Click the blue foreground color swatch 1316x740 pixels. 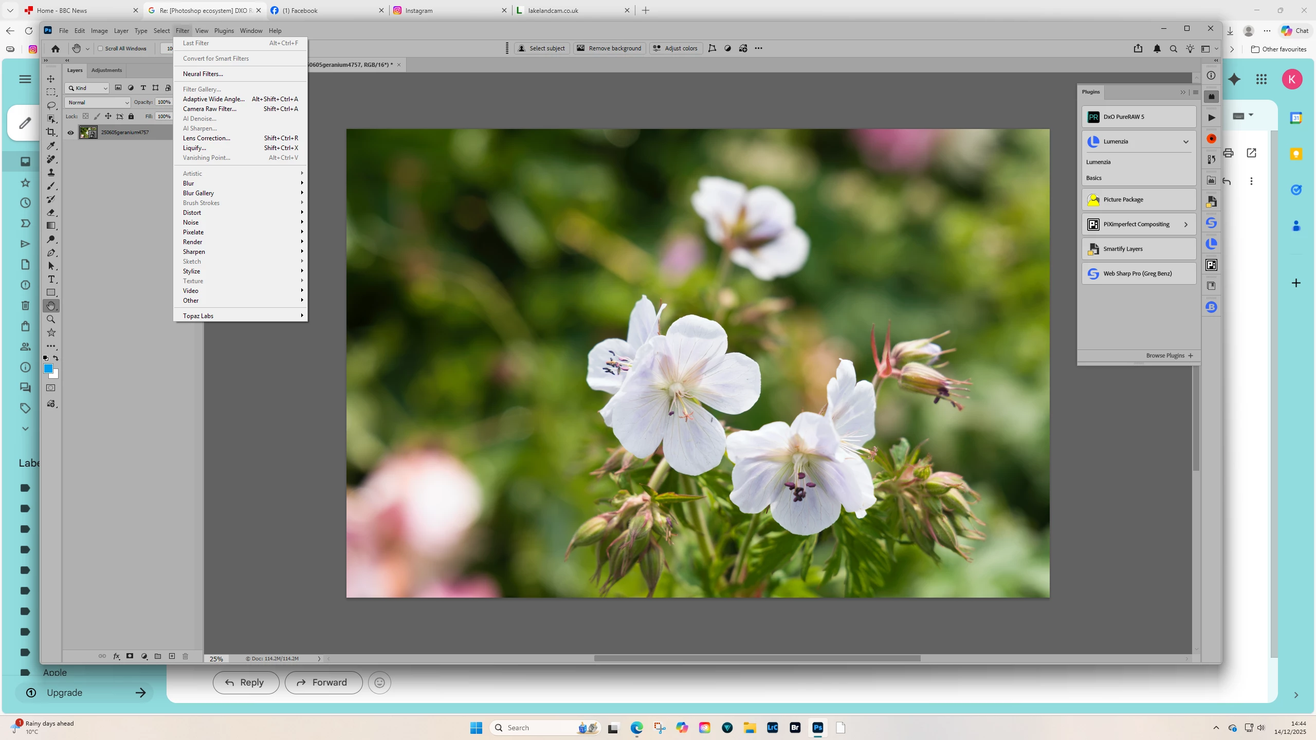pos(48,368)
